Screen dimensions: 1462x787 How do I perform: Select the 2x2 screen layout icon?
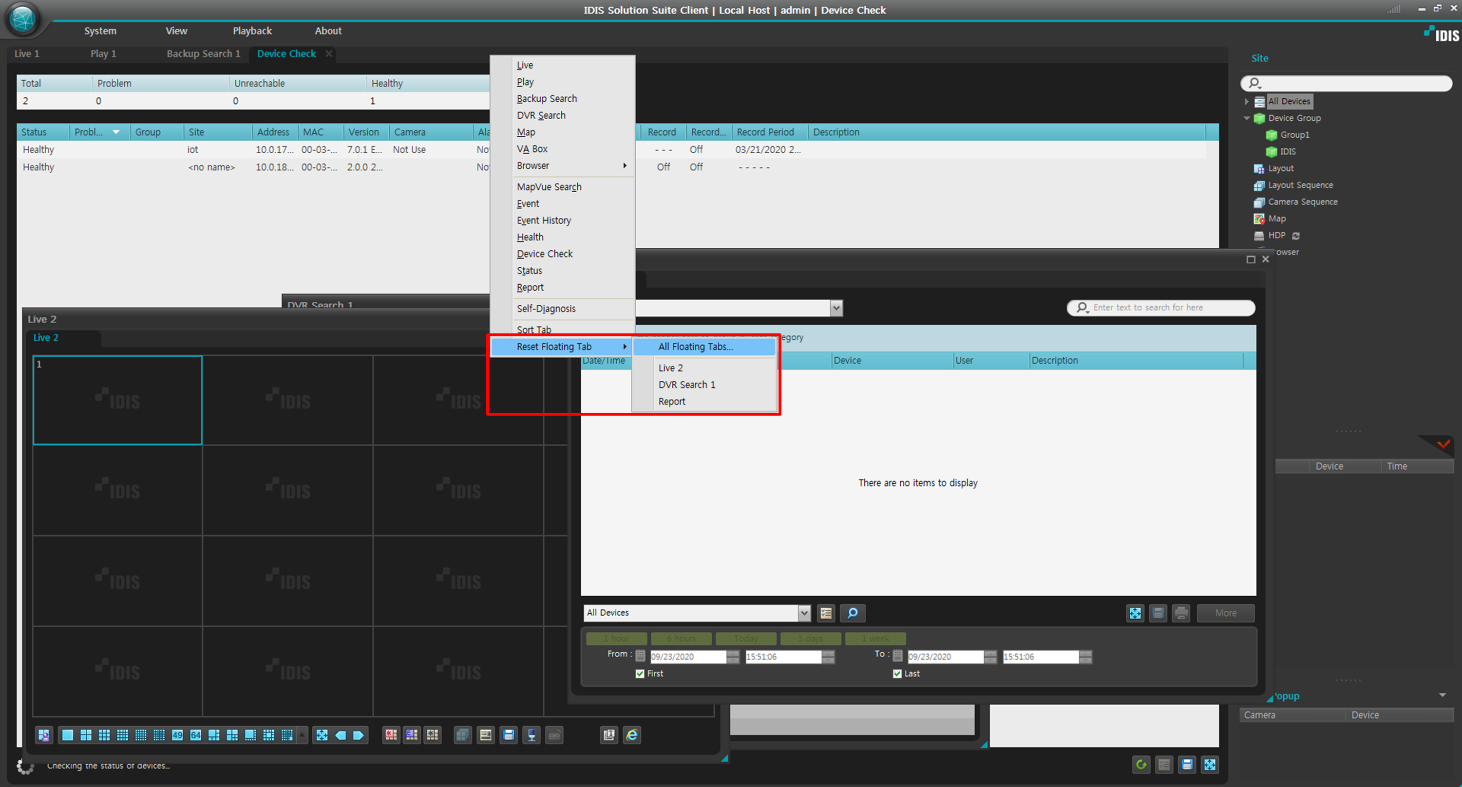[86, 735]
